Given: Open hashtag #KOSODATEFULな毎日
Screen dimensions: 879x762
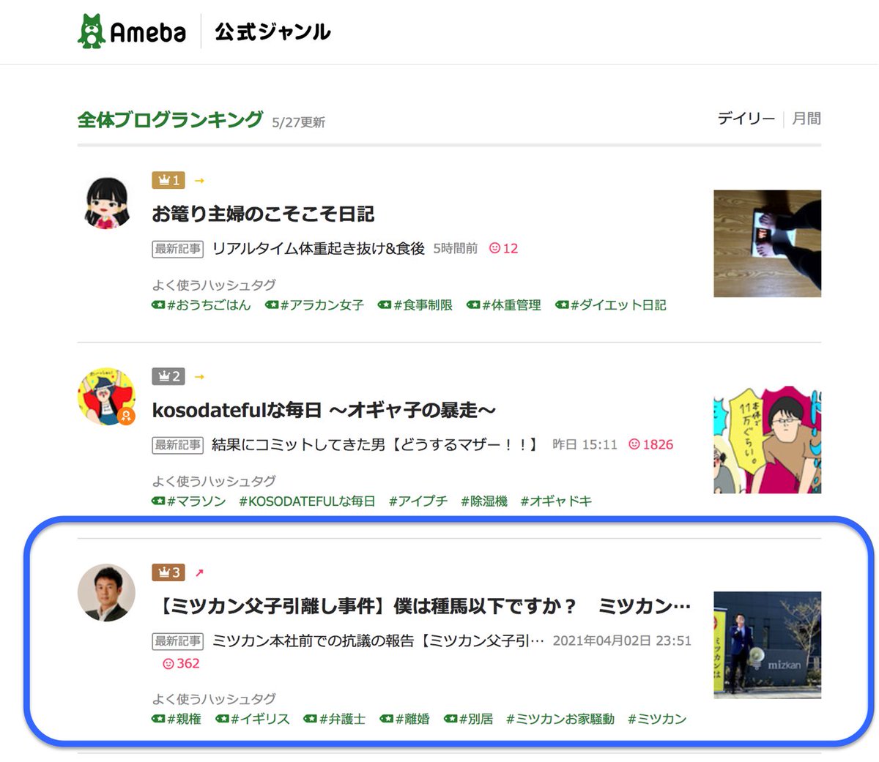Looking at the screenshot, I should click(307, 501).
